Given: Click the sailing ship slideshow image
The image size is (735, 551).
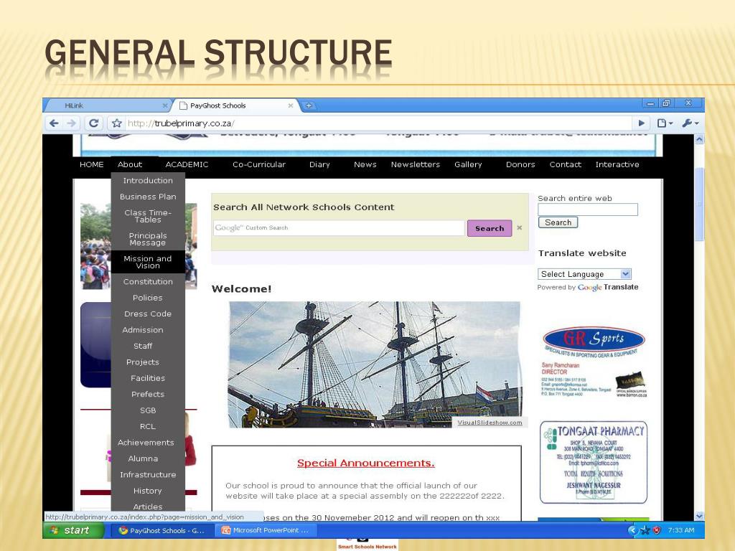Looking at the screenshot, I should click(375, 364).
